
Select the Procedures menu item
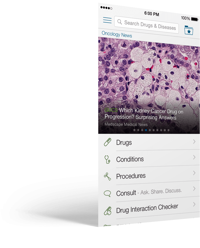[x=149, y=175]
